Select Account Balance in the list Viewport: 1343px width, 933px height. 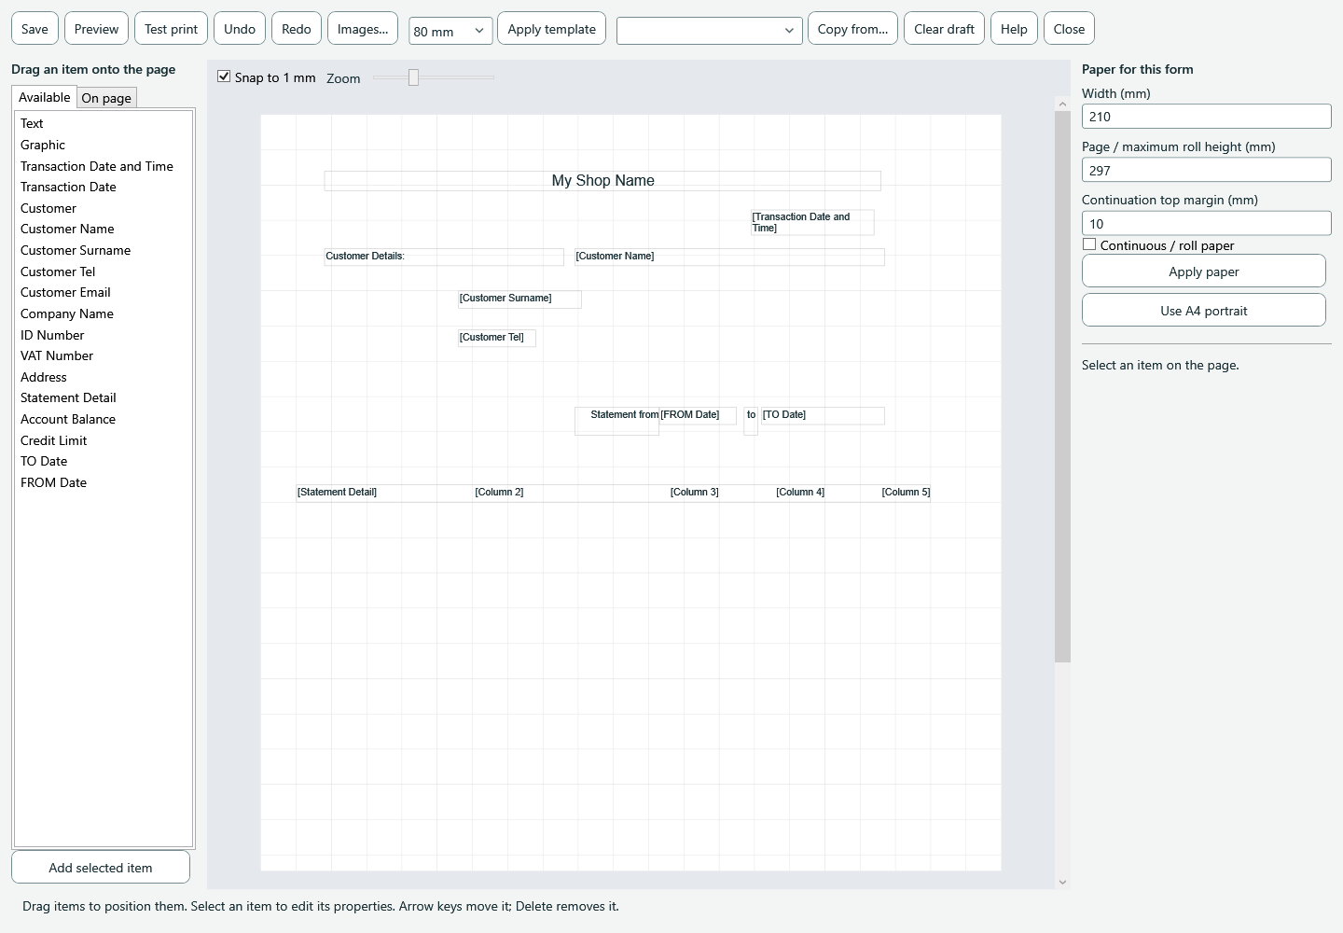(x=104, y=419)
